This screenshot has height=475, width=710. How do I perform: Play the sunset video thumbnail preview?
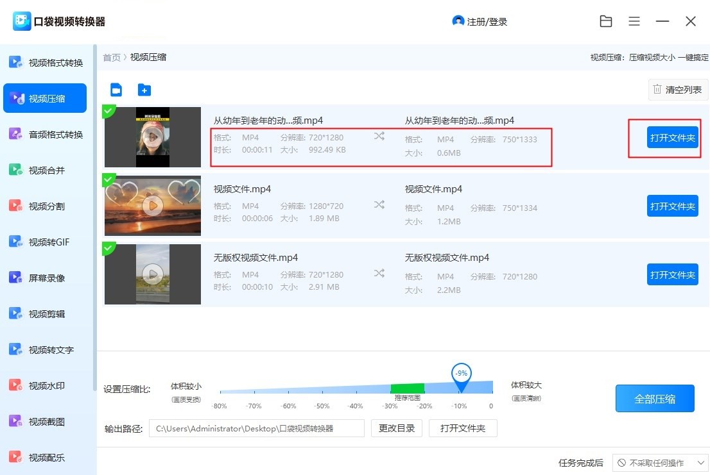click(x=152, y=206)
